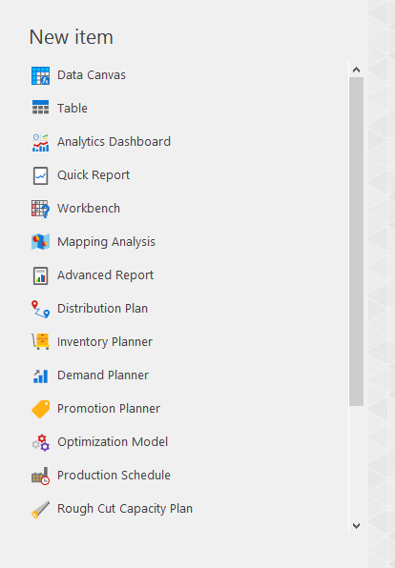Click the Quick Report icon
This screenshot has width=395, height=568.
pyautogui.click(x=40, y=175)
